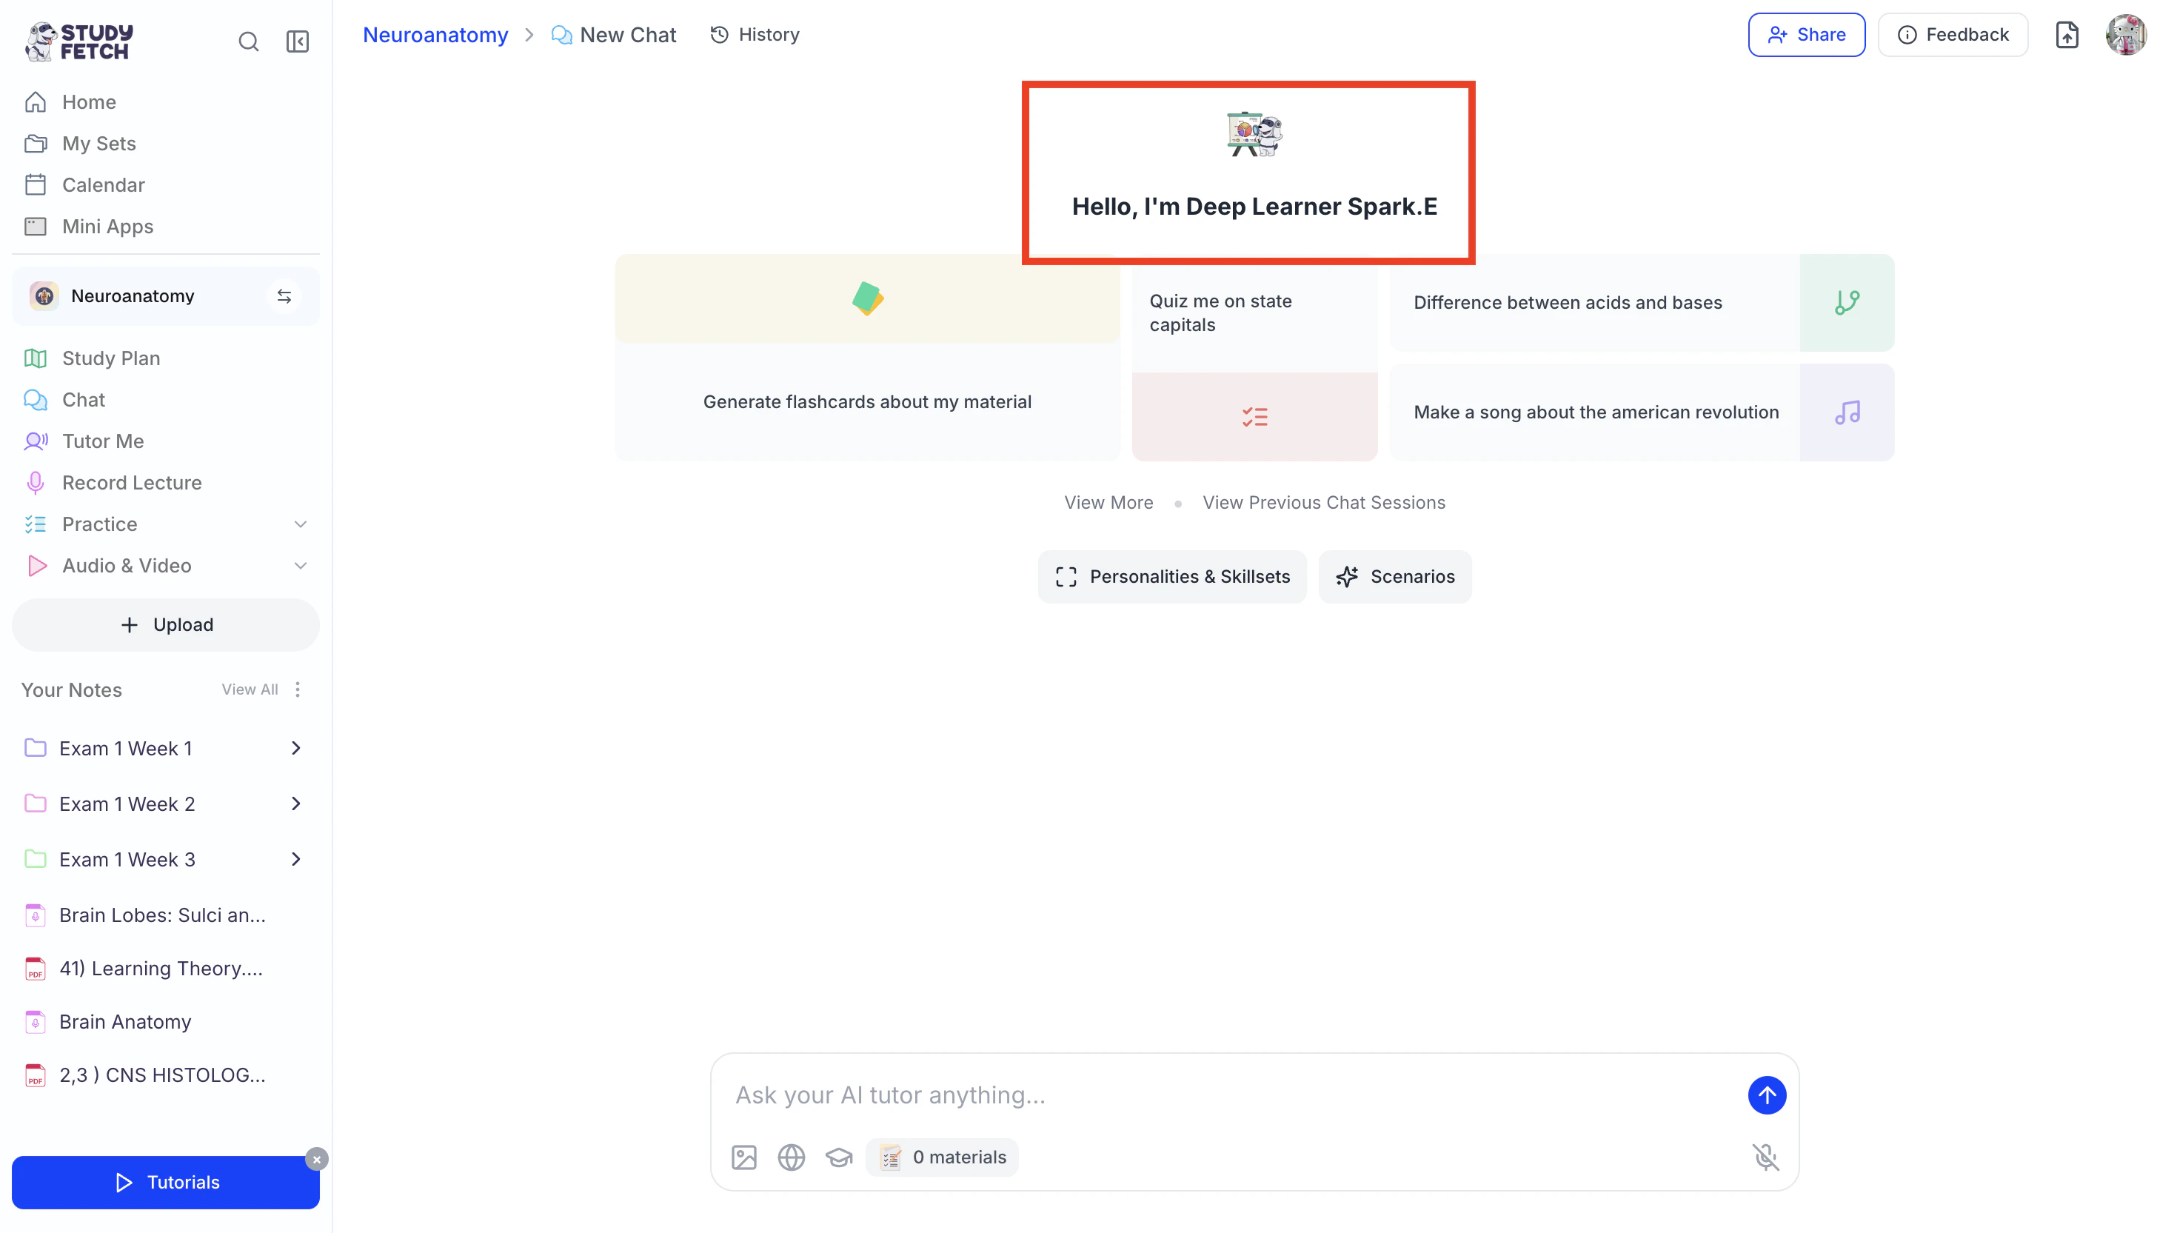2177x1233 pixels.
Task: Open View Previous Chat Sessions link
Action: [1323, 502]
